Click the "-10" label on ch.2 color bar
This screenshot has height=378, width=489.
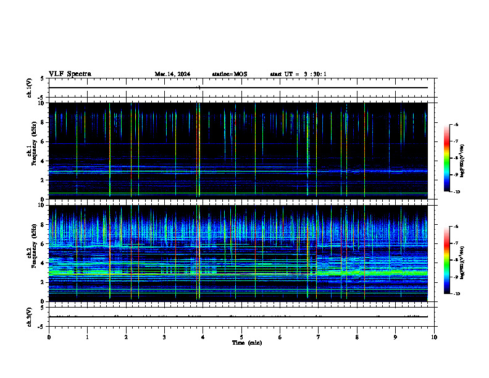click(456, 293)
